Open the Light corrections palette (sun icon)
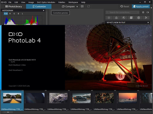The width and height of the screenshot is (153, 114). 109,18
